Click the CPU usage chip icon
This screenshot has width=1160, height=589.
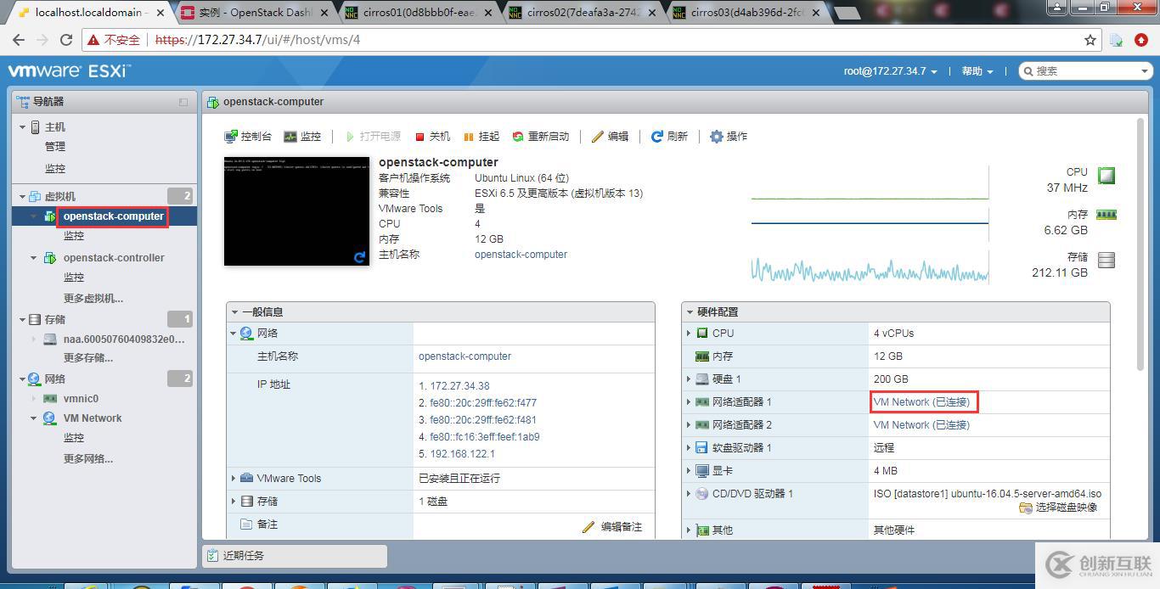(x=1106, y=176)
